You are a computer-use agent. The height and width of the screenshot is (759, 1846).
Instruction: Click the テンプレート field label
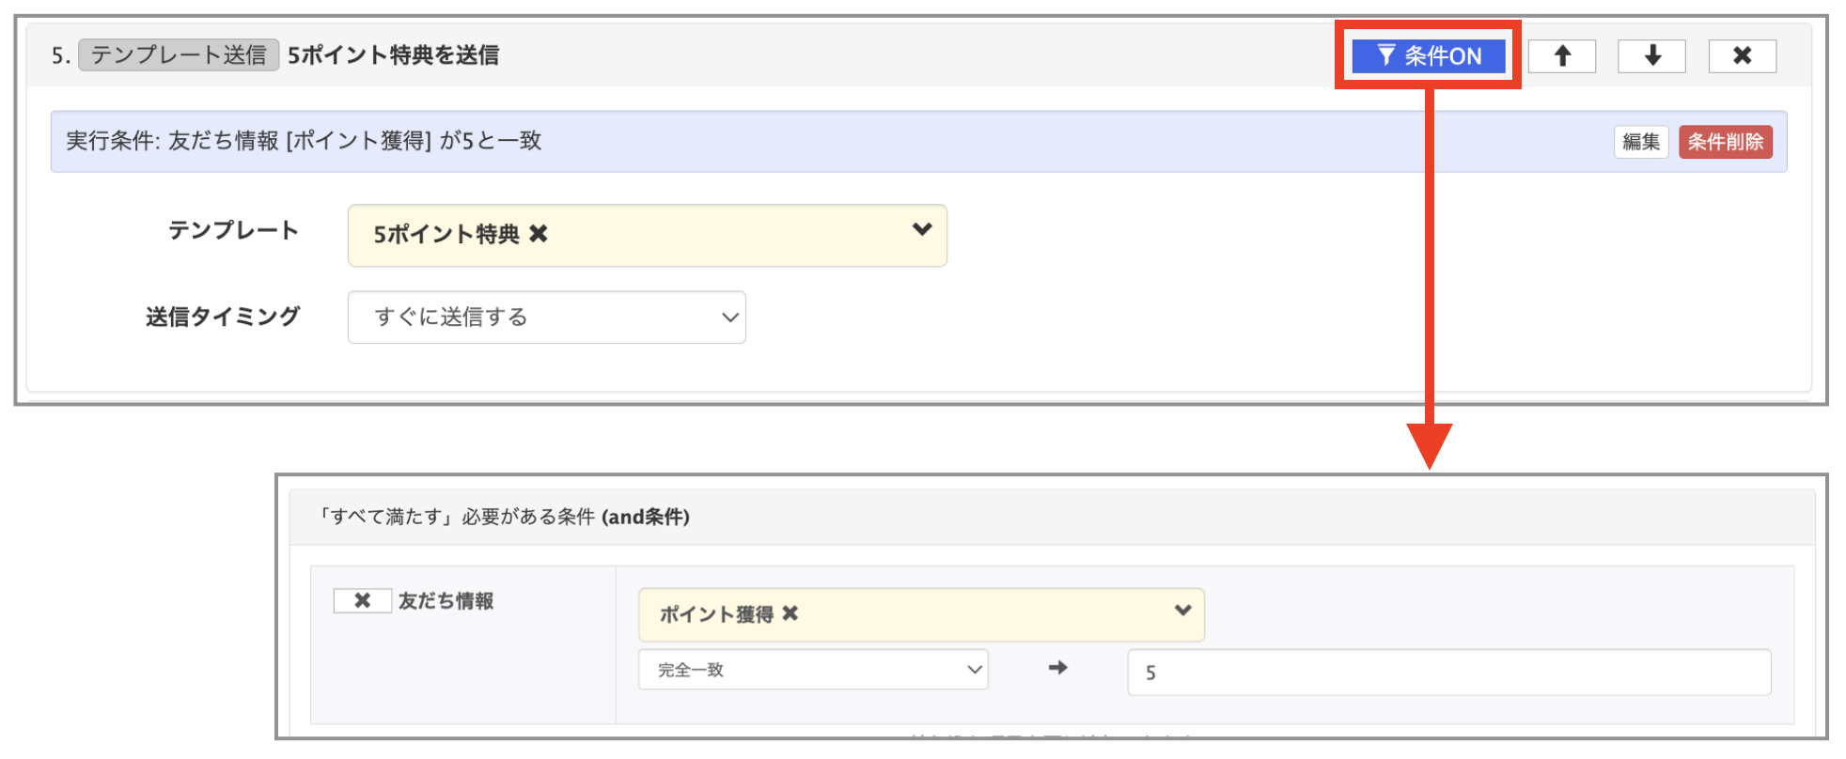click(x=233, y=231)
